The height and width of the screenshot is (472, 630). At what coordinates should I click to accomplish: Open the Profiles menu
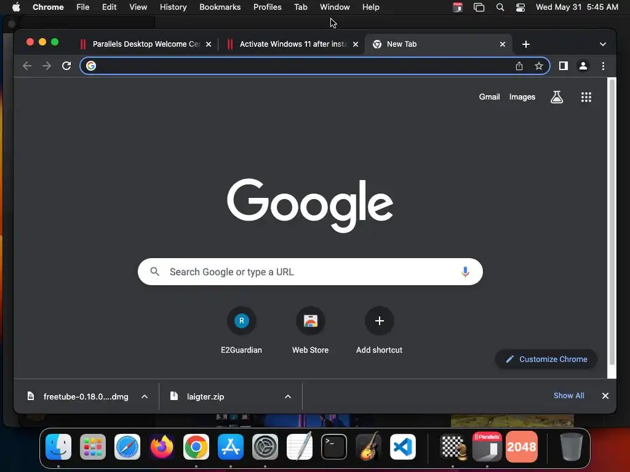[267, 7]
